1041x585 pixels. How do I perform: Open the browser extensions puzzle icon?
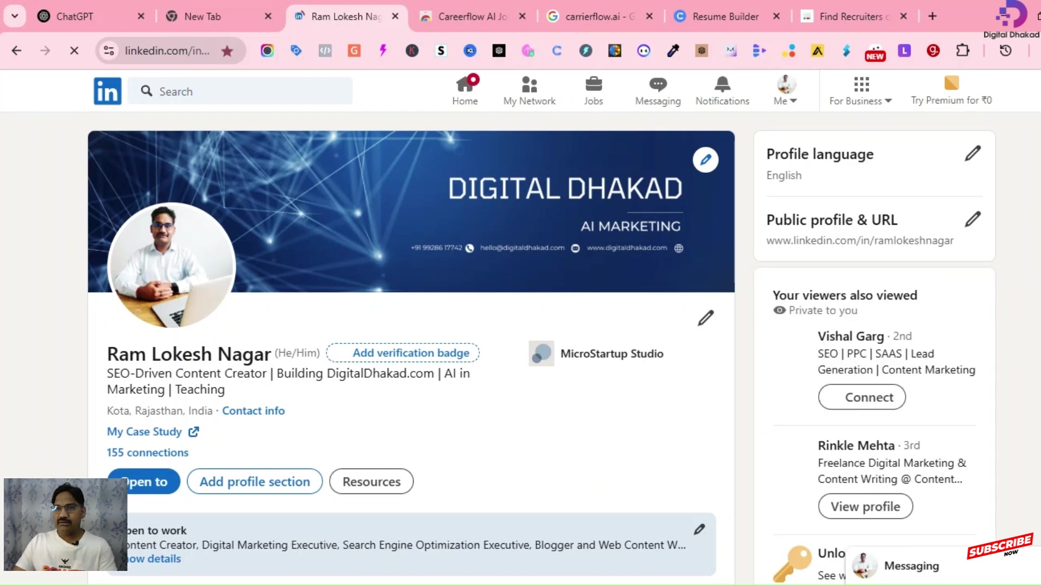pos(962,50)
